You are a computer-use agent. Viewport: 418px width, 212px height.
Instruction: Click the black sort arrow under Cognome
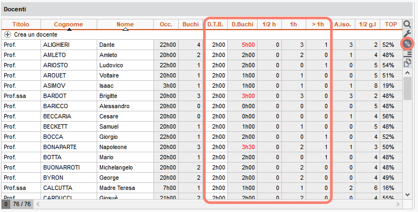pyautogui.click(x=69, y=29)
